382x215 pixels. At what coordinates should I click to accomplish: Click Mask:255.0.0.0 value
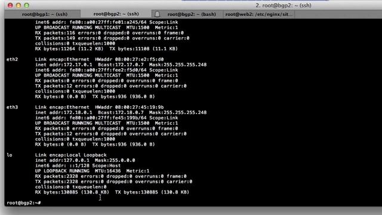[115, 160]
